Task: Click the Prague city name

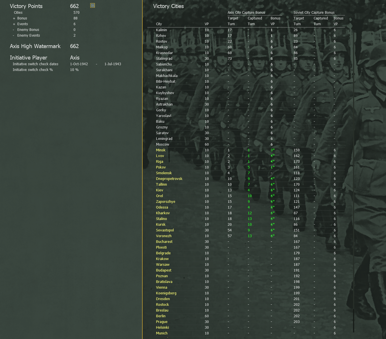Action: pos(162,322)
